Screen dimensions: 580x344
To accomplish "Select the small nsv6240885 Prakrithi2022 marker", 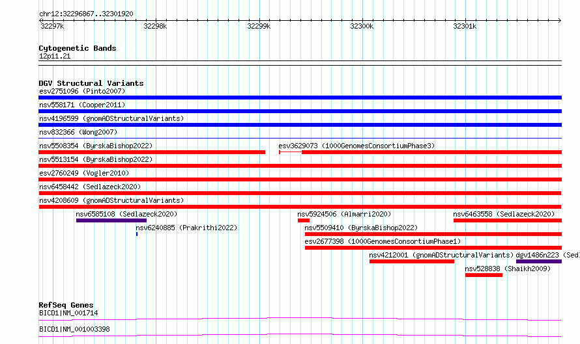I will coord(137,234).
